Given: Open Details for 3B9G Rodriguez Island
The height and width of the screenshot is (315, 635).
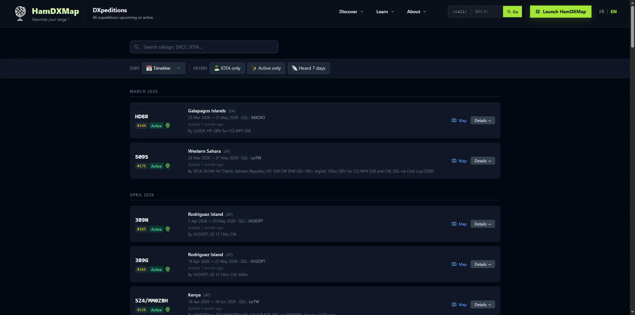Looking at the screenshot, I should (x=483, y=264).
